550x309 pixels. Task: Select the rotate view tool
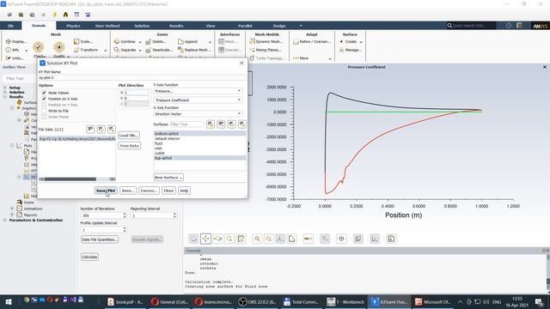coord(193,239)
